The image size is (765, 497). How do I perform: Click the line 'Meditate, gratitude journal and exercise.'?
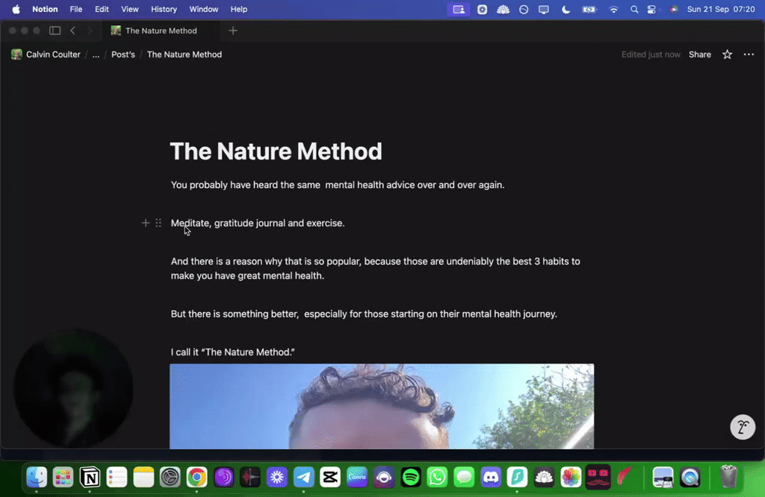258,222
